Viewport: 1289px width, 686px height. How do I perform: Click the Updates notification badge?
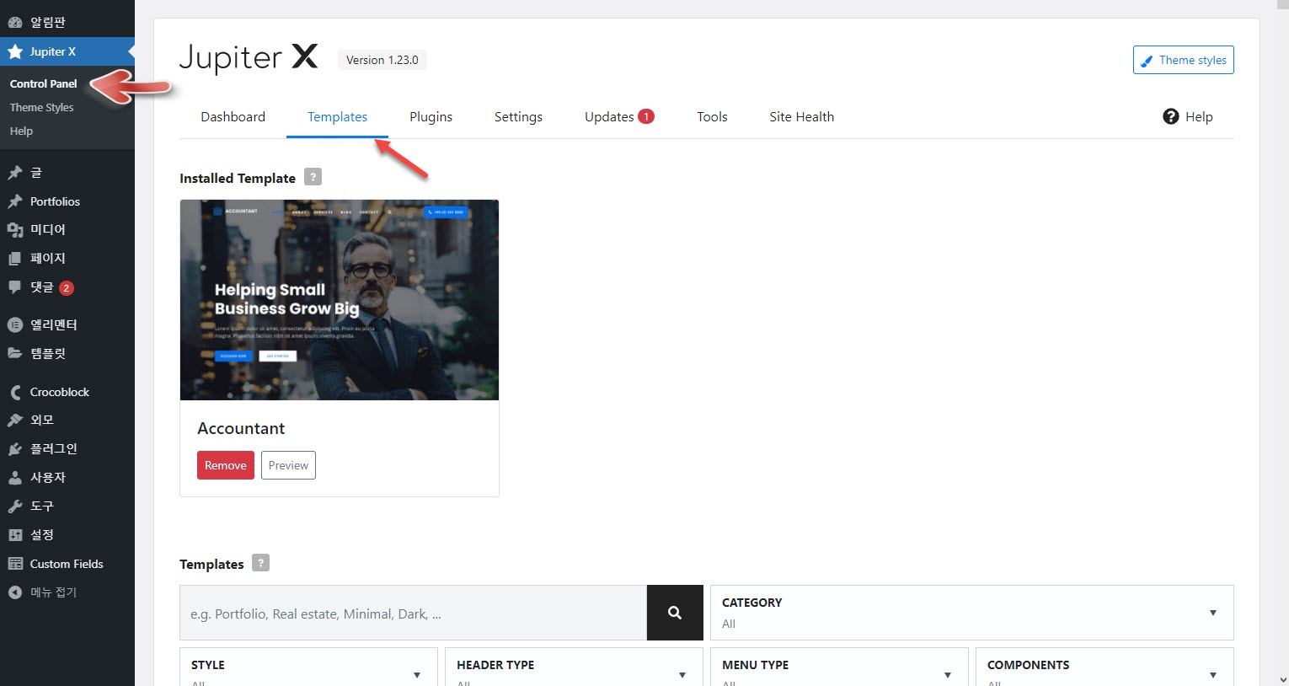(x=646, y=116)
